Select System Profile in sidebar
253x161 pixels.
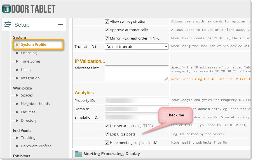click(34, 45)
